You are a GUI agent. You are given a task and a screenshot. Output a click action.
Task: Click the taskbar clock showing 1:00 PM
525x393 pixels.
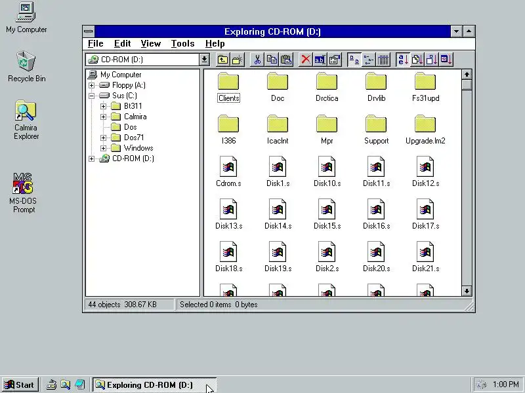point(505,384)
